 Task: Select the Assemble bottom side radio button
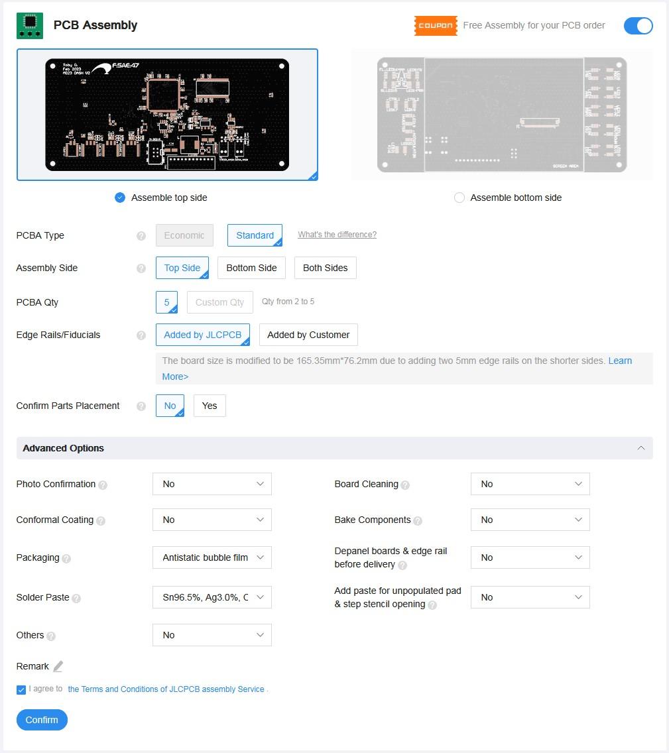tap(459, 198)
